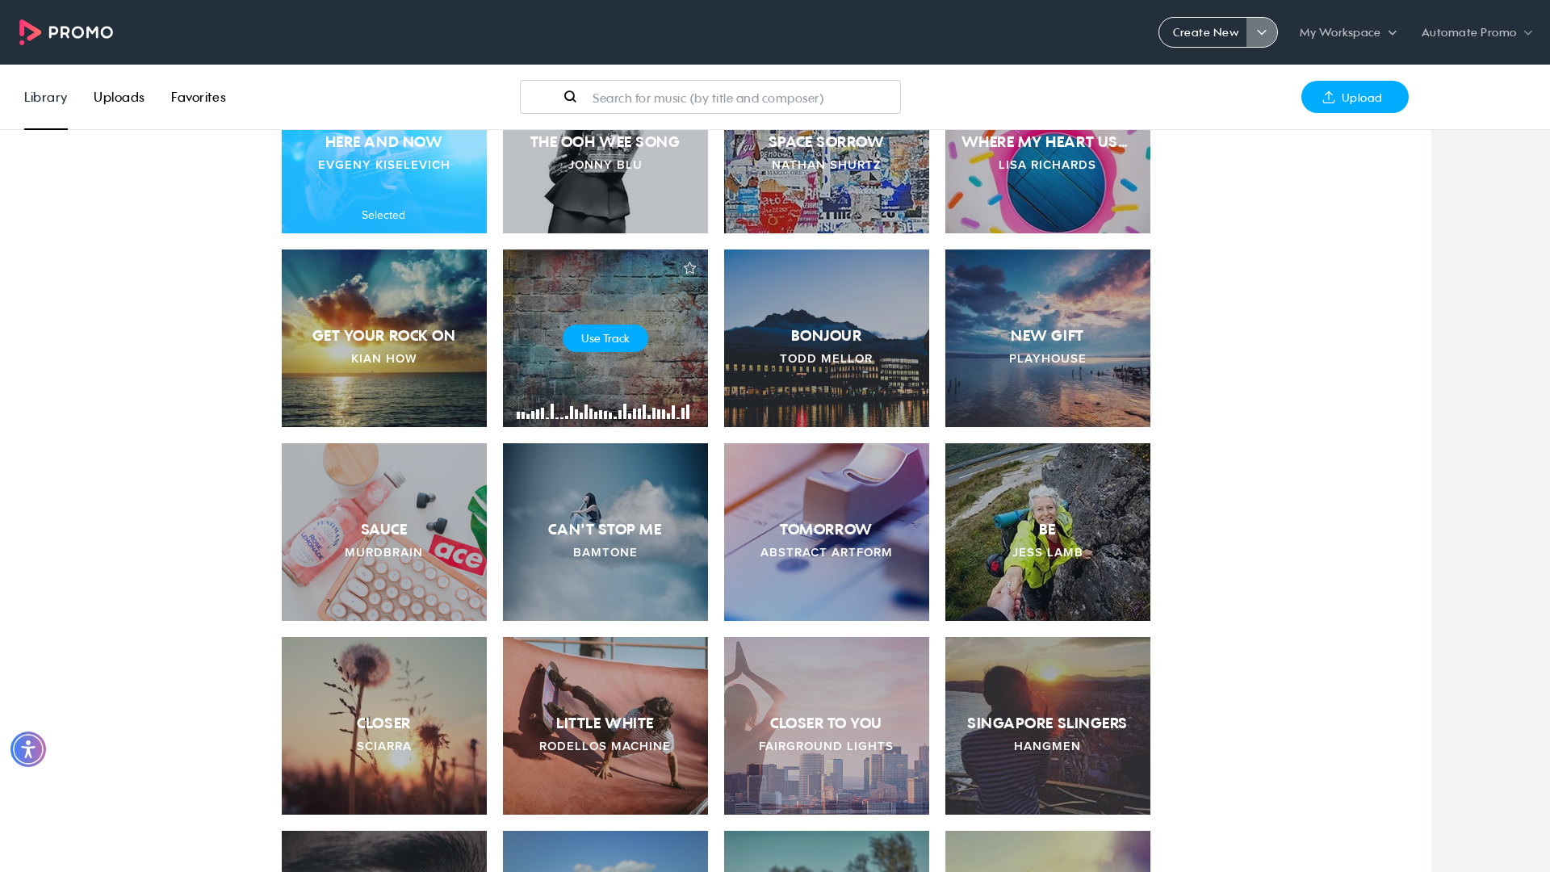The image size is (1550, 872).
Task: Select Where My Heart Us track
Action: [x=1048, y=181]
